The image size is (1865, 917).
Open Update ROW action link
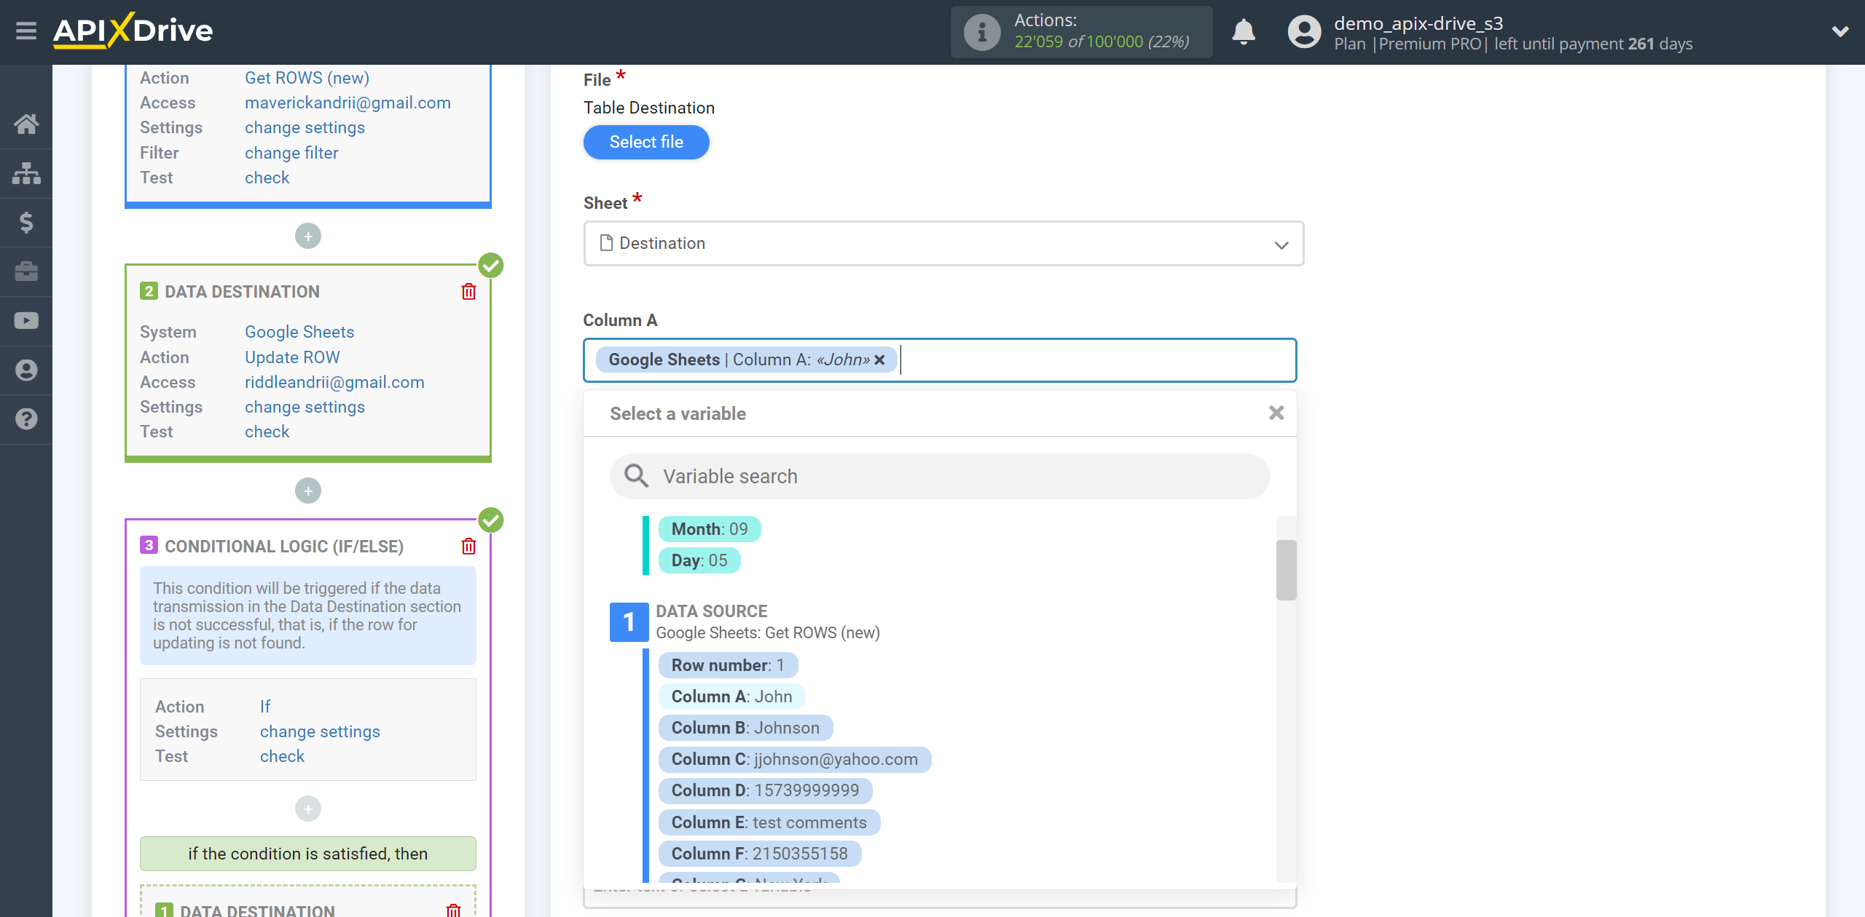[x=292, y=357]
